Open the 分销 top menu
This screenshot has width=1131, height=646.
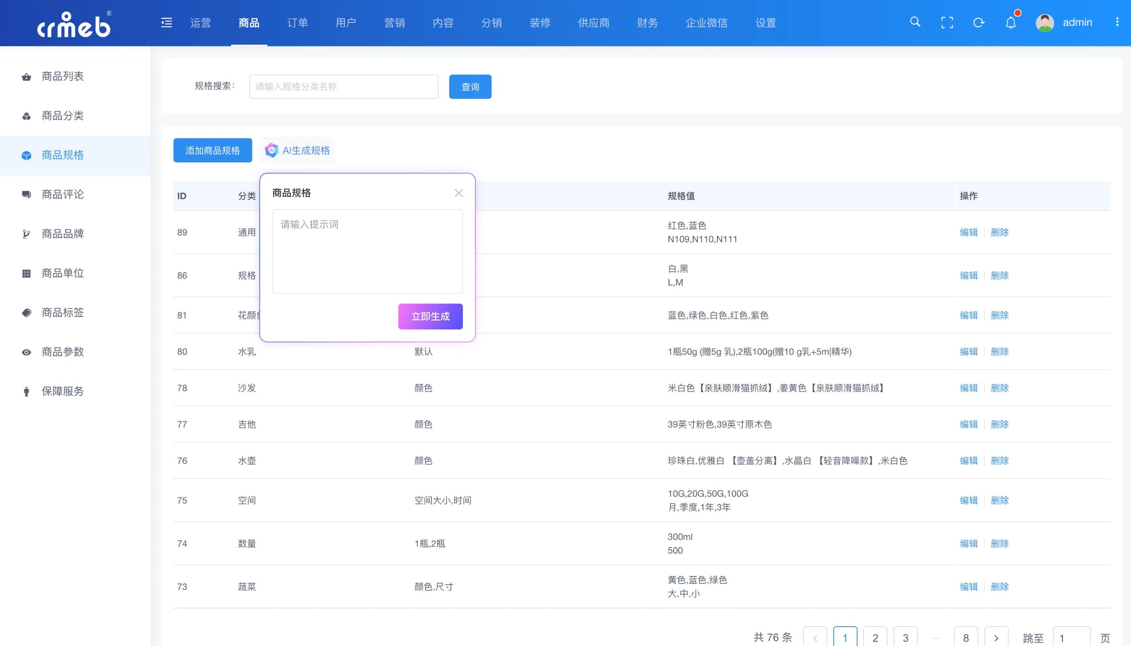coord(491,23)
